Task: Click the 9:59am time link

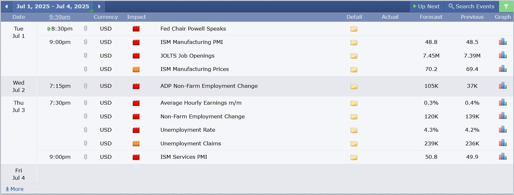Action: point(60,17)
